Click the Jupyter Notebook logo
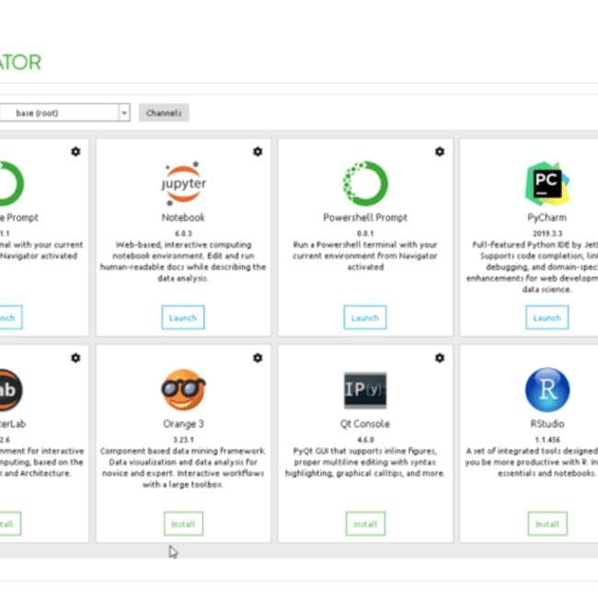 pos(183,183)
